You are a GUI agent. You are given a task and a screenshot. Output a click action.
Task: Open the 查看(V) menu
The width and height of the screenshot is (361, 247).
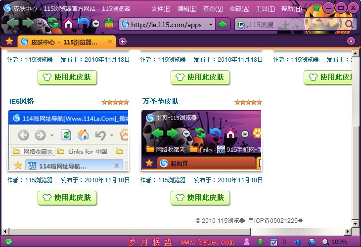coord(213,9)
